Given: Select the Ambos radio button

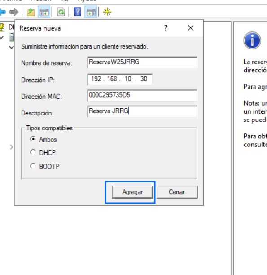Looking at the screenshot, I should coord(33,139).
